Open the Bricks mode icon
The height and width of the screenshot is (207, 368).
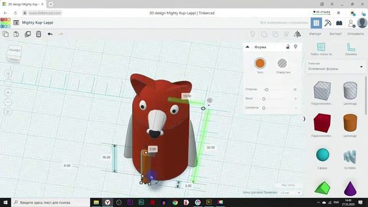click(x=339, y=23)
